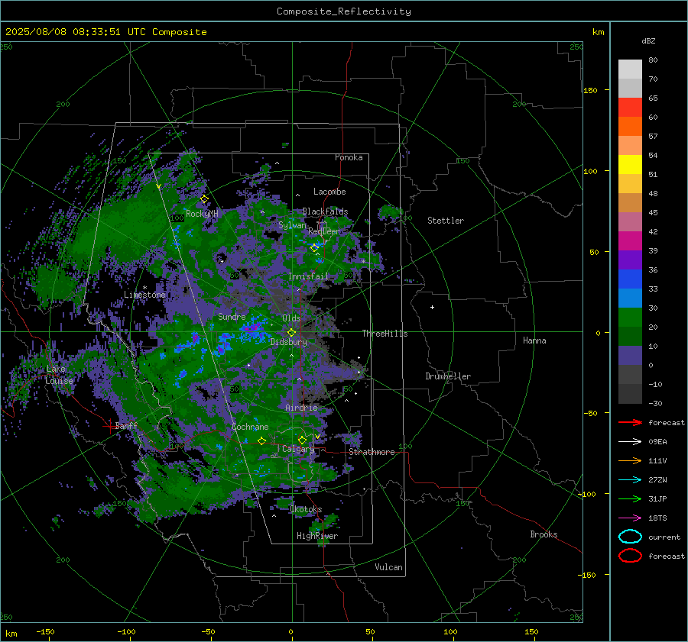688x642 pixels.
Task: Click the Lake Louise label
Action: pyautogui.click(x=59, y=375)
